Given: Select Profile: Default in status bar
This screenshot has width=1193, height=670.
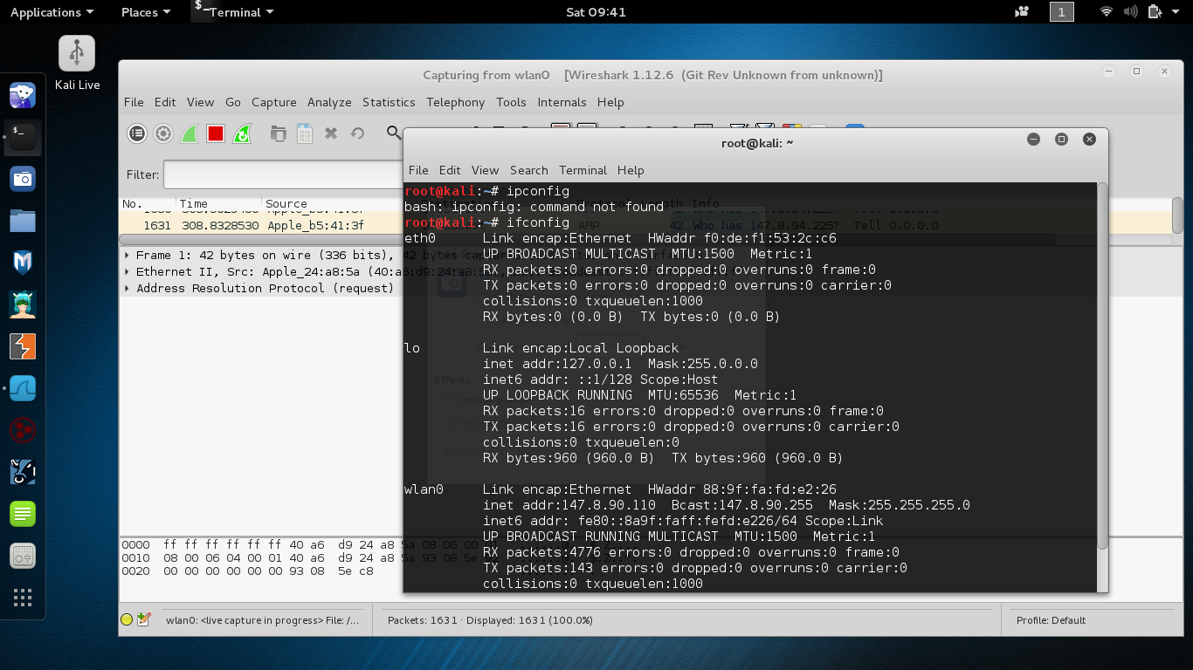Looking at the screenshot, I should [1051, 620].
